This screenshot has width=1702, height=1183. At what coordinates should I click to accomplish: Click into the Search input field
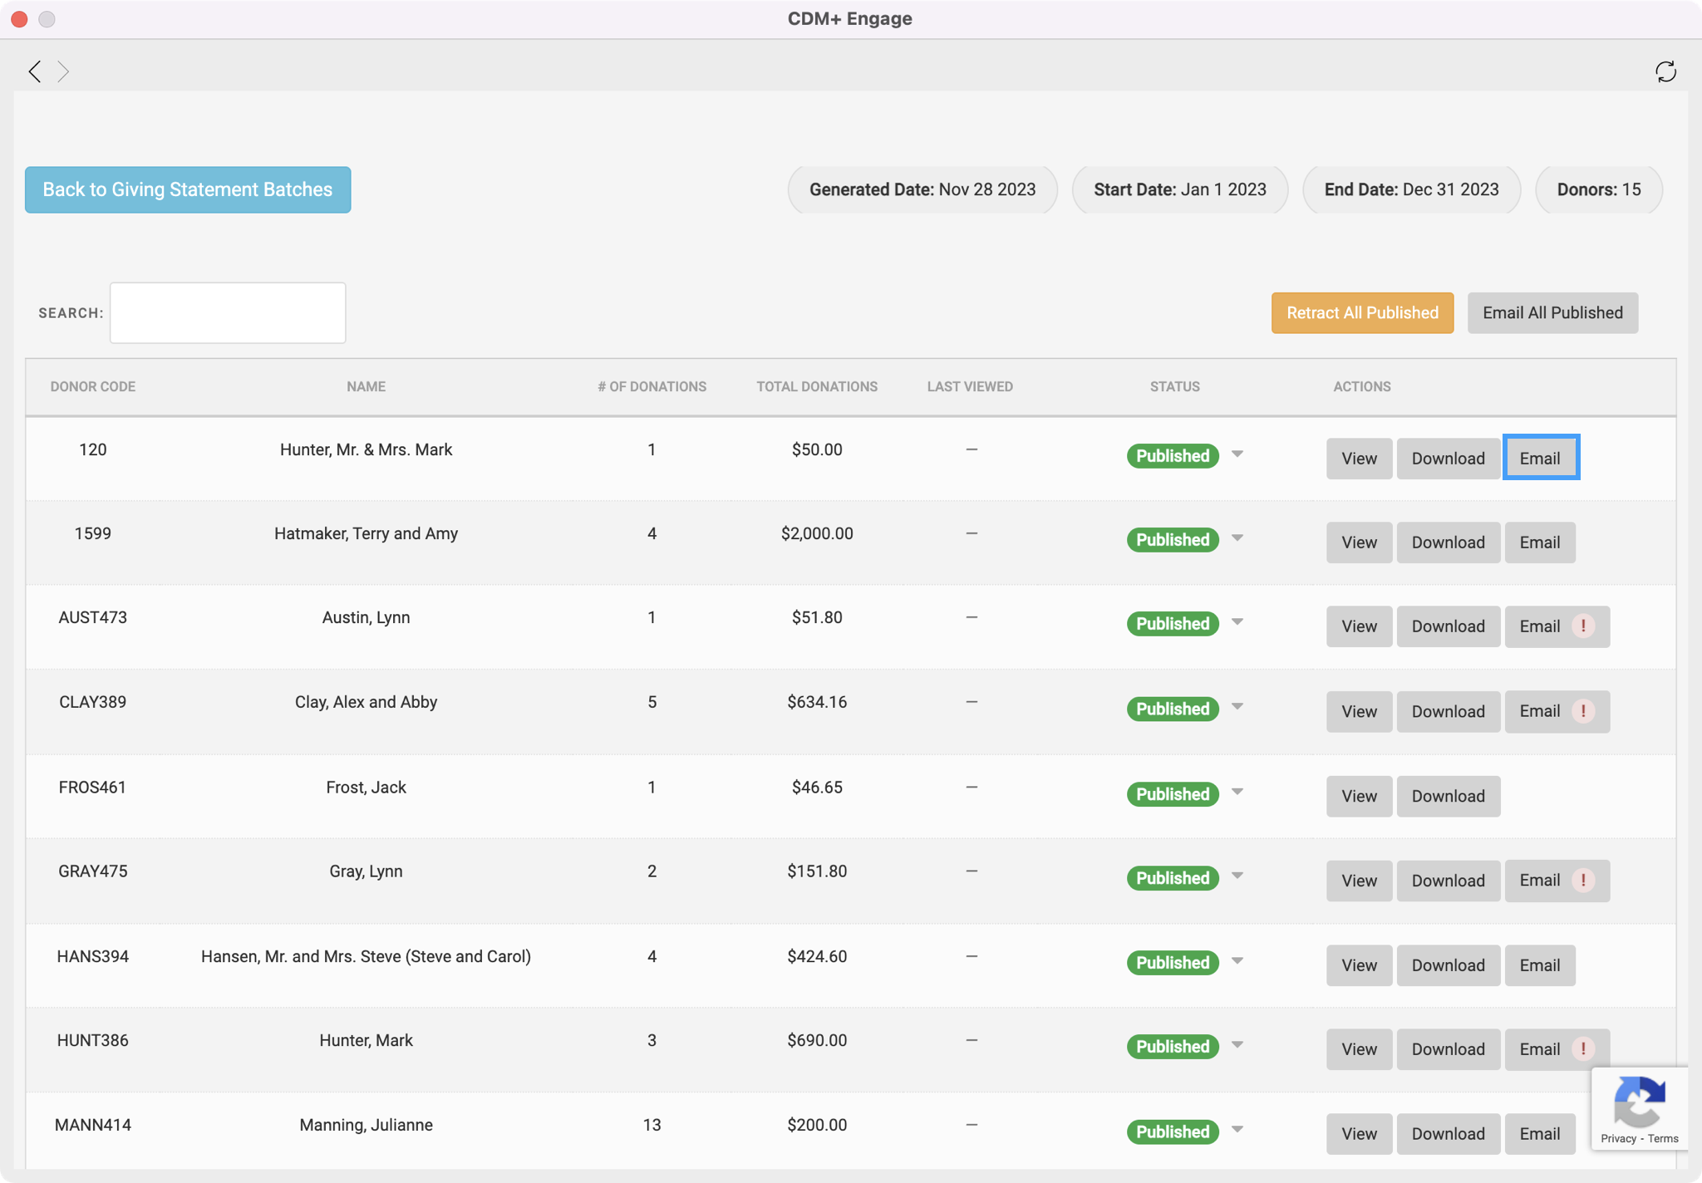(x=228, y=312)
